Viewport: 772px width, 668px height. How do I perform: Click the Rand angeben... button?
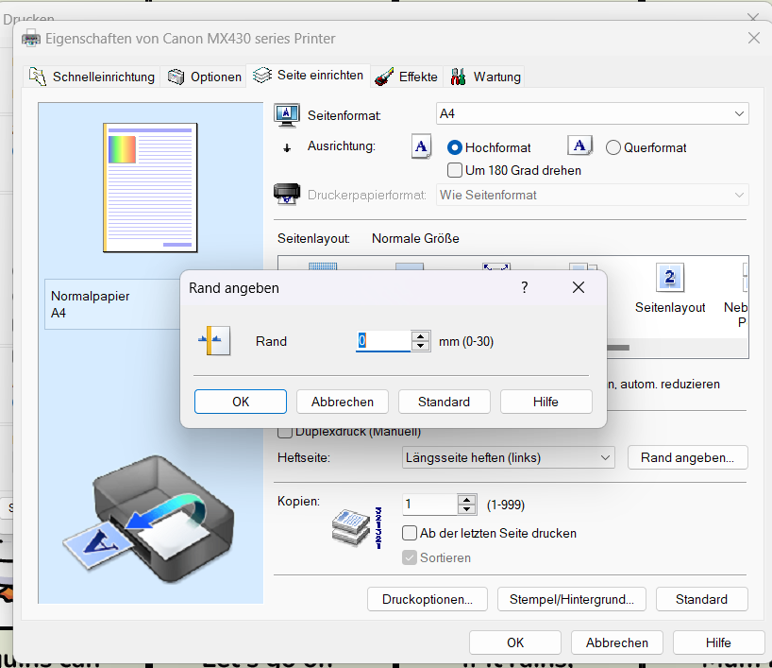pos(687,457)
